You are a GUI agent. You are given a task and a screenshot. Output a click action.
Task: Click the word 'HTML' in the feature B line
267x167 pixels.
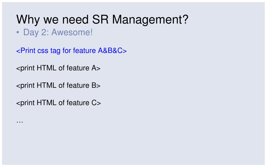tap(46, 85)
